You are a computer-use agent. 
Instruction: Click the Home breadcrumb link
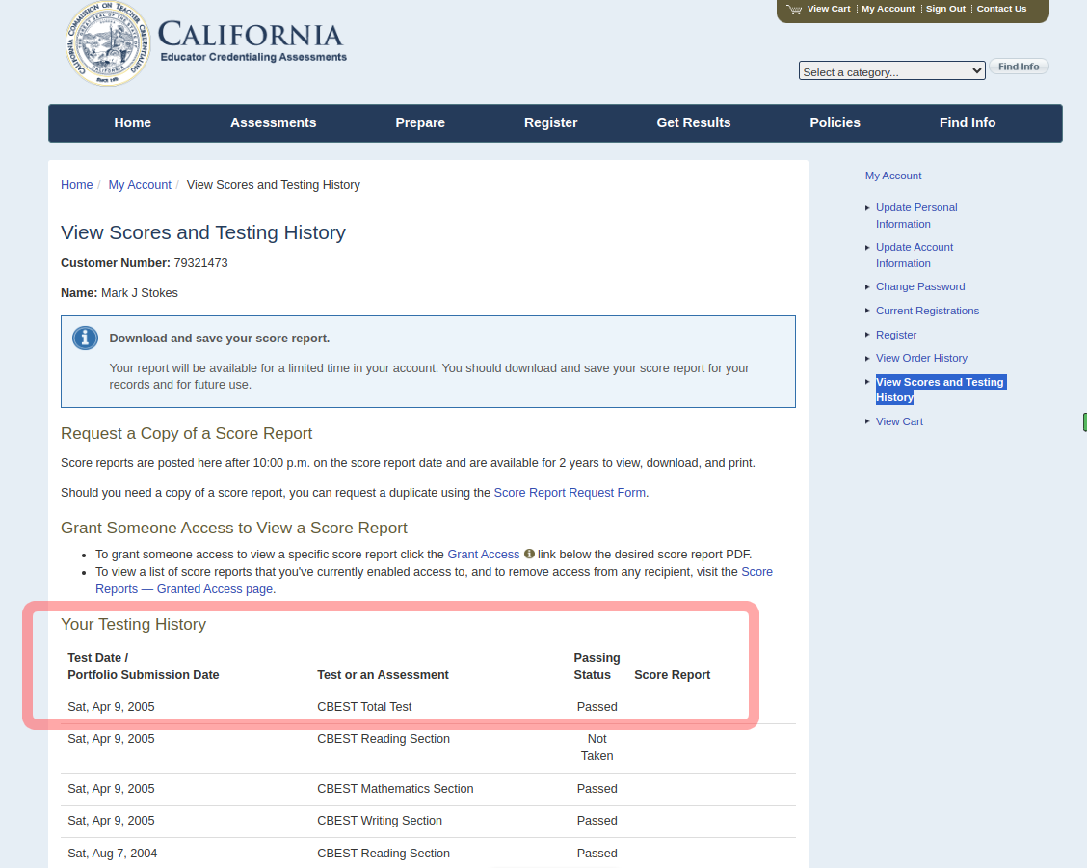click(77, 185)
